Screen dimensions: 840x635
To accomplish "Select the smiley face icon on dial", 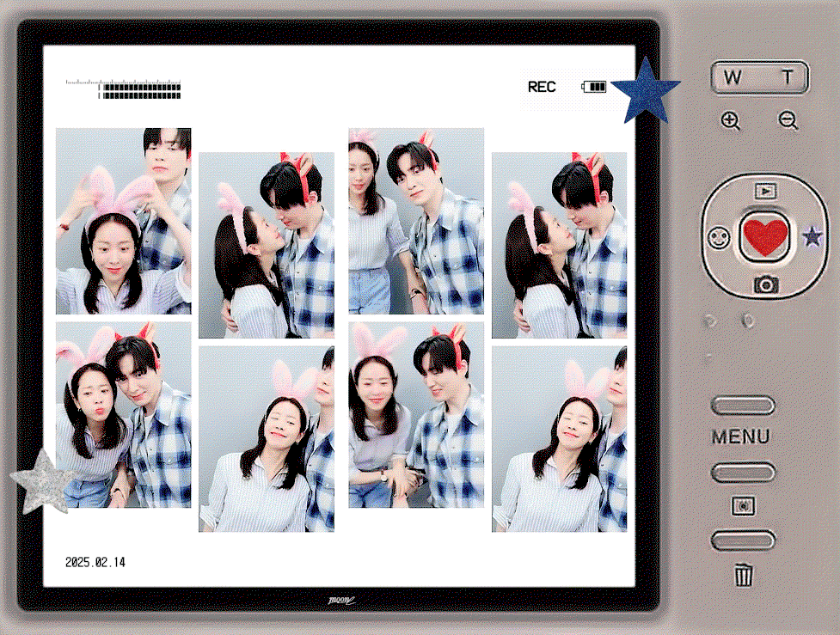I will [x=719, y=238].
